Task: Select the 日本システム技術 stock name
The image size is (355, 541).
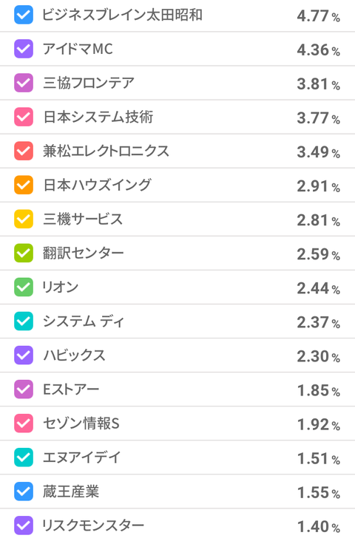Action: click(x=98, y=117)
